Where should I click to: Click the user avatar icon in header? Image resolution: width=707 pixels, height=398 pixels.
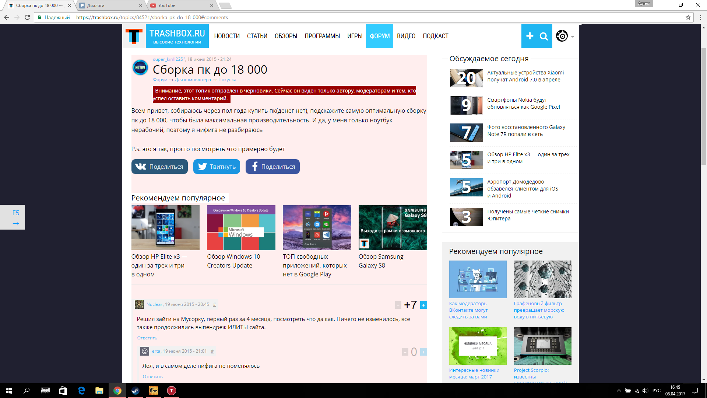562,36
